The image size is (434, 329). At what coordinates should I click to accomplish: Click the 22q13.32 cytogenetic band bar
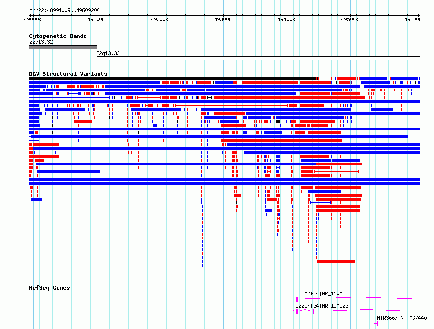[x=63, y=47]
